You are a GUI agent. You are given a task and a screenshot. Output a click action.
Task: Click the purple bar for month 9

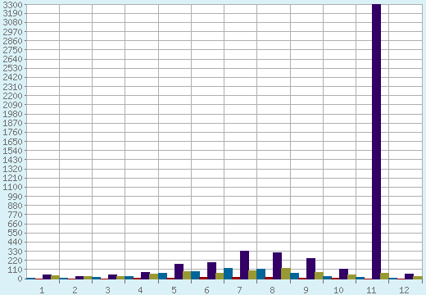coord(310,269)
